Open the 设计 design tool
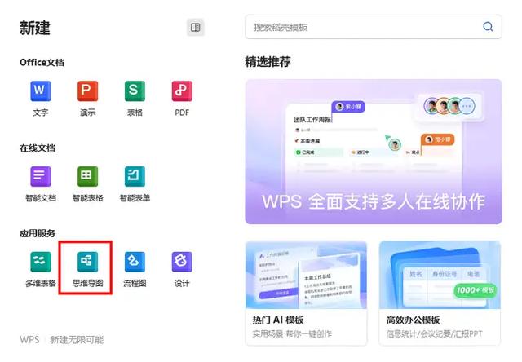This screenshot has height=362, width=522. point(182,269)
